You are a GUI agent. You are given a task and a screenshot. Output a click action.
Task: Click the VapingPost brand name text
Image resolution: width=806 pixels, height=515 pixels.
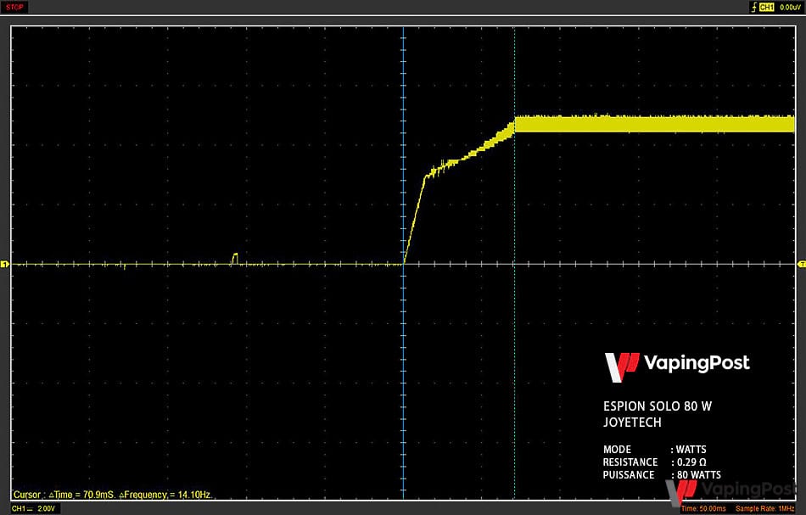[697, 363]
